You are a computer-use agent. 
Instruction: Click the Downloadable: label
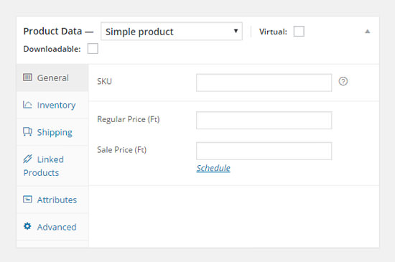[x=52, y=49]
